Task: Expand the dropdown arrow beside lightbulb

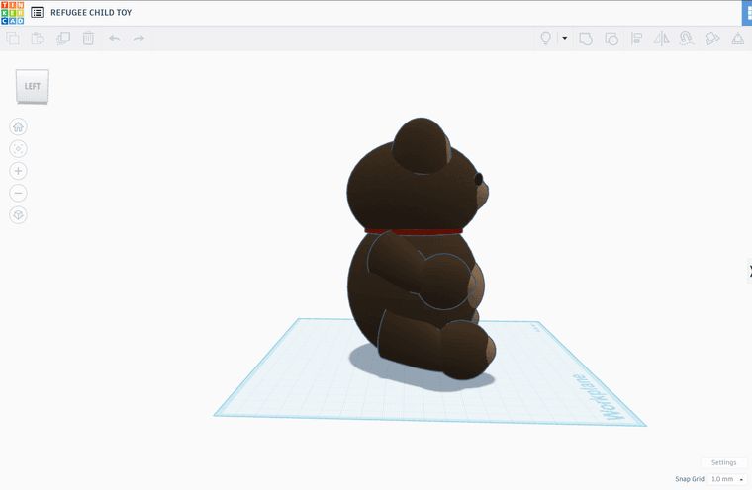Action: [564, 38]
